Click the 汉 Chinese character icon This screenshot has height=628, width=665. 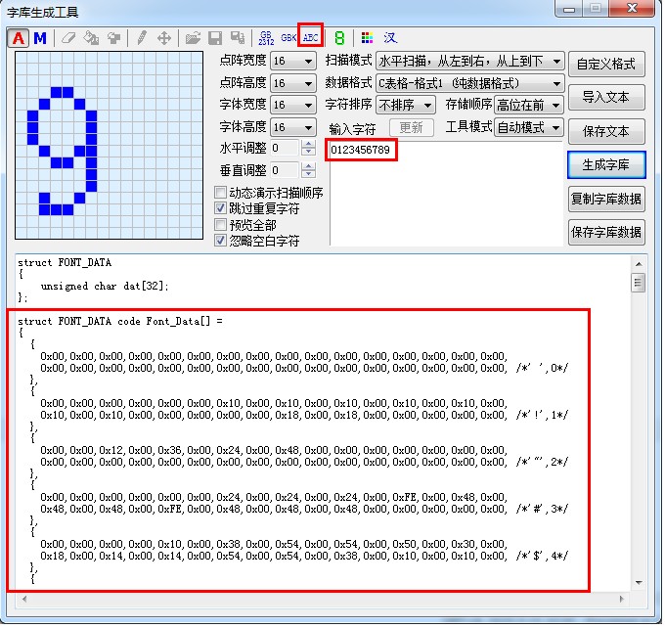click(x=390, y=38)
